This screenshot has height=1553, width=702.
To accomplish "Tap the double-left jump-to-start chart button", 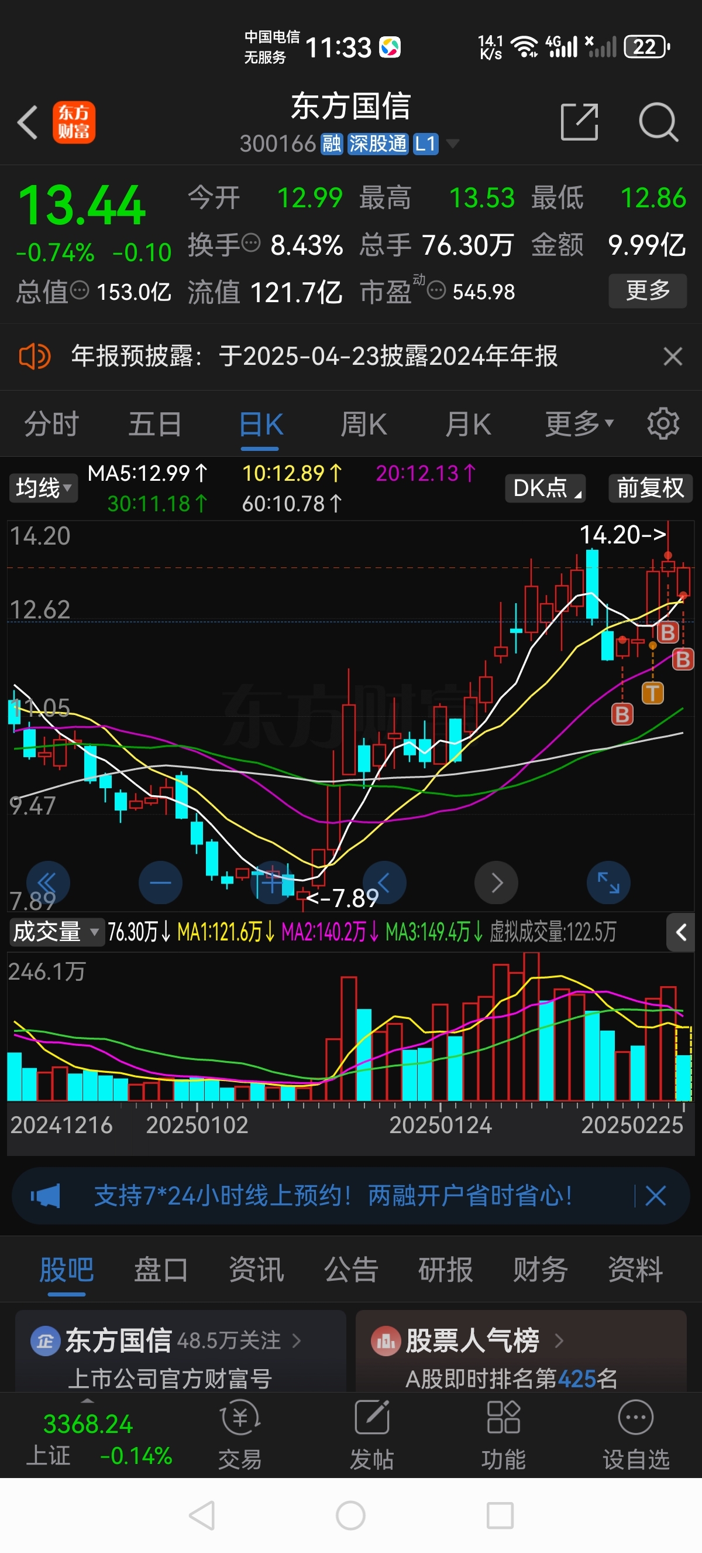I will tap(47, 882).
